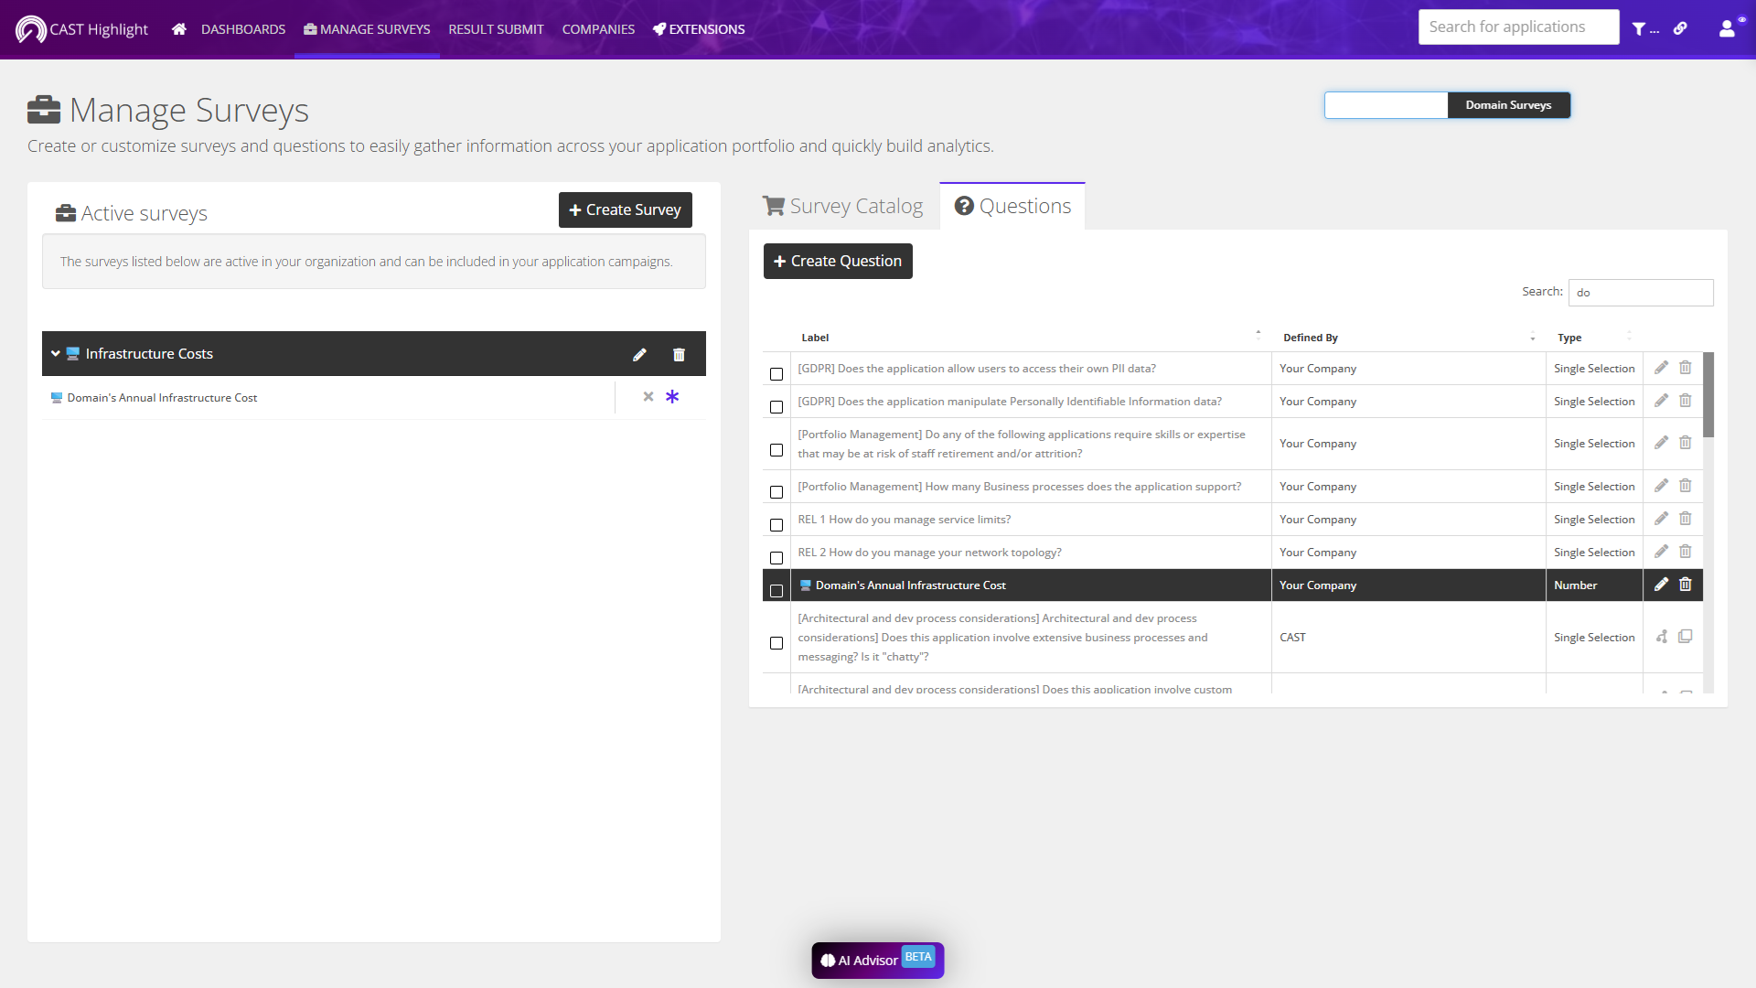The height and width of the screenshot is (988, 1756).
Task: Open the Dashboards menu
Action: [243, 29]
